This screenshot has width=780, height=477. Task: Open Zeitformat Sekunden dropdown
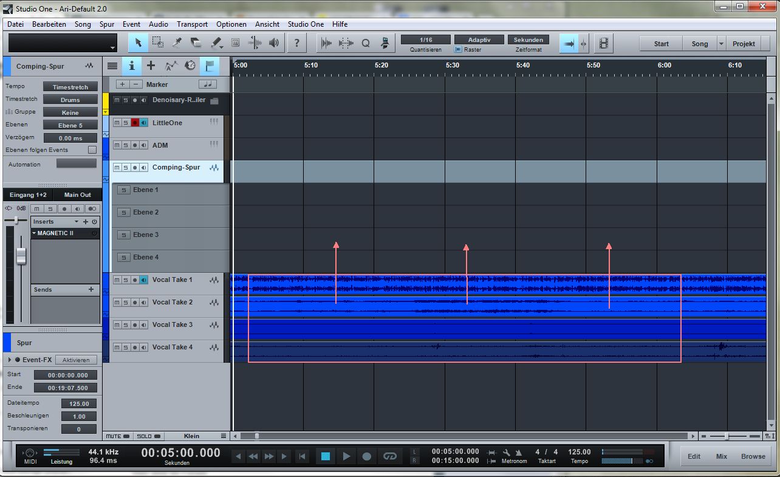point(528,39)
